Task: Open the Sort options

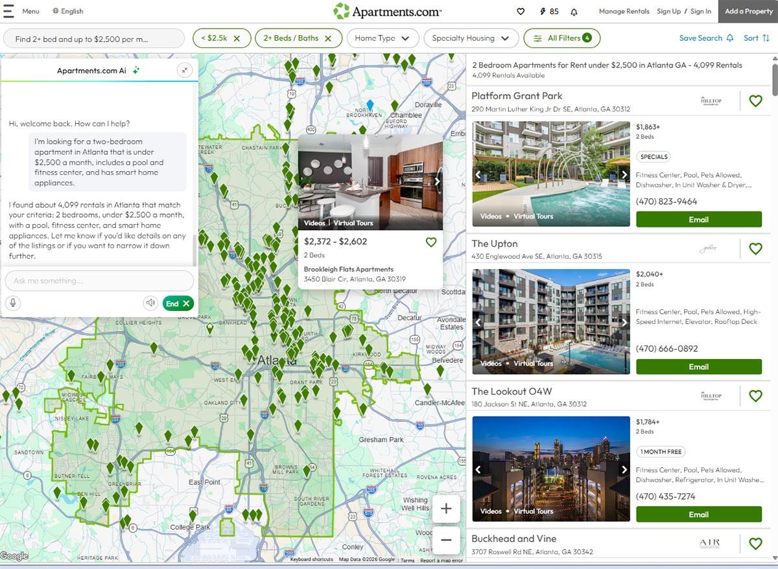Action: [x=756, y=38]
